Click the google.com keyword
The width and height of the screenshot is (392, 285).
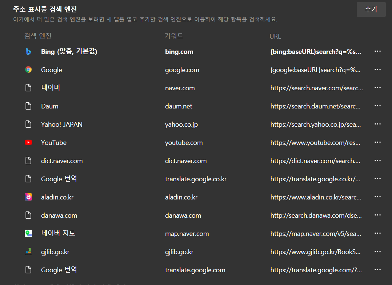pos(182,70)
